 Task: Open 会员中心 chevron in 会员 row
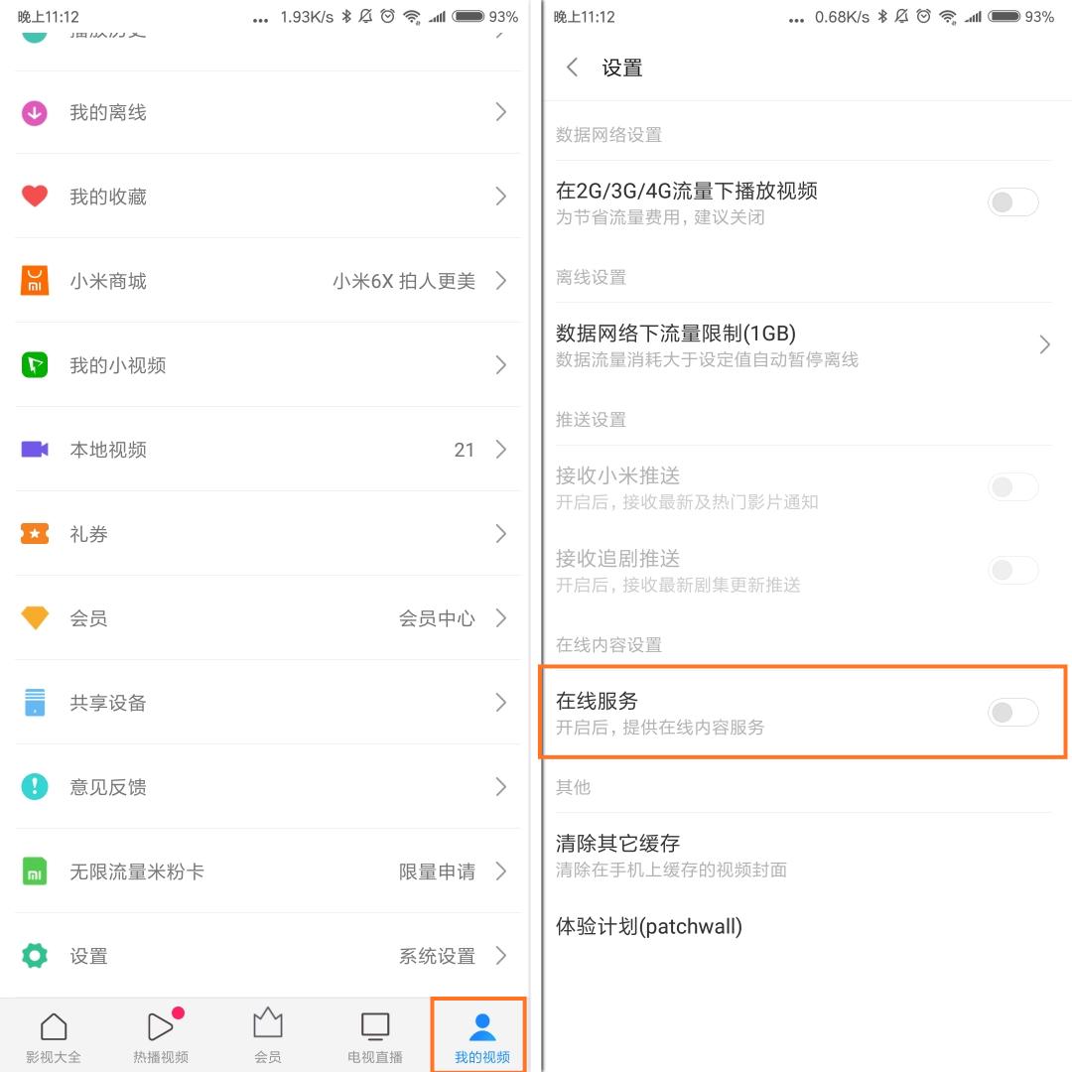(x=501, y=618)
